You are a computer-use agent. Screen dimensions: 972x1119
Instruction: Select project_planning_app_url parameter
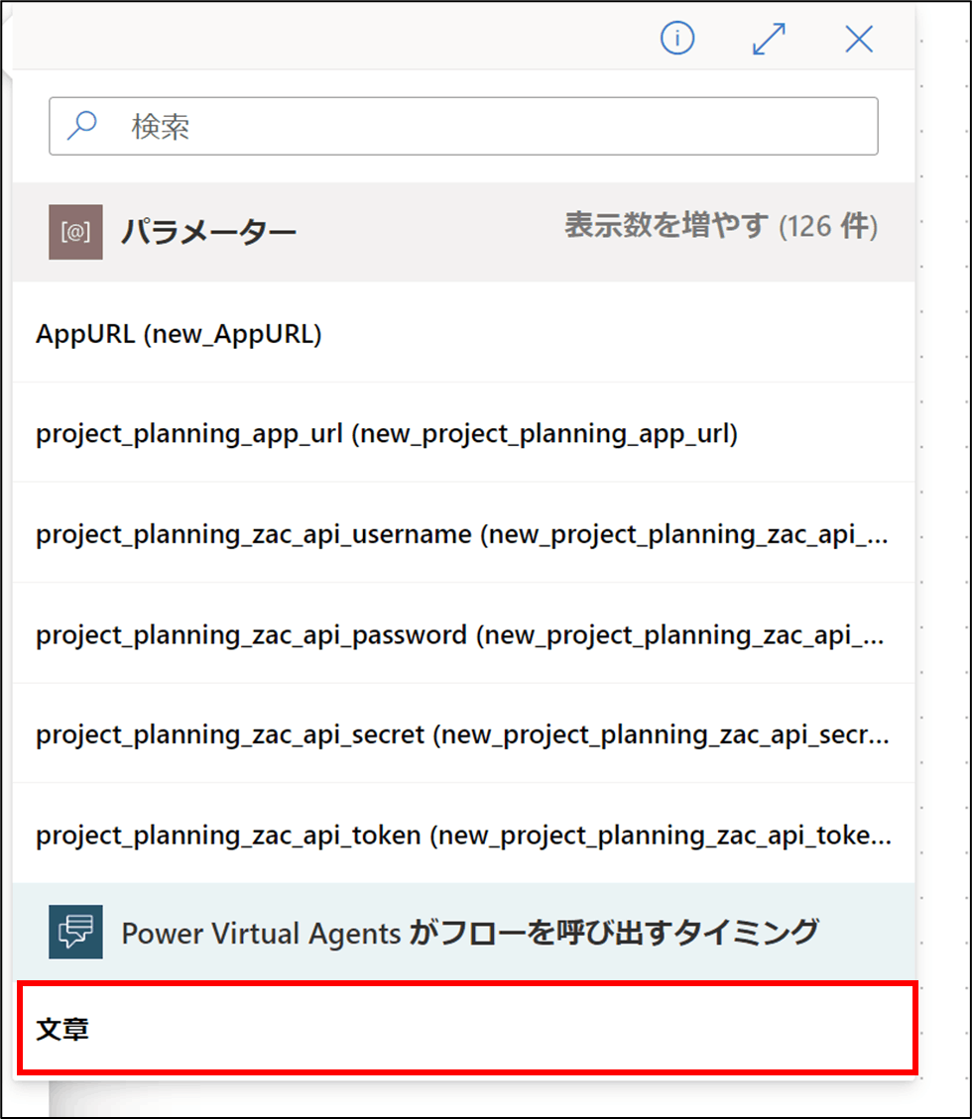pos(463,433)
